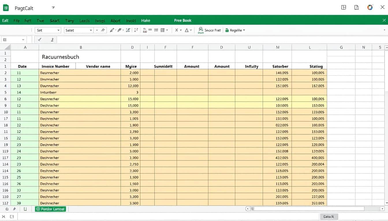Click the colorful circle icon in title bar
Viewport: 388px width, 221px height.
[370, 7]
